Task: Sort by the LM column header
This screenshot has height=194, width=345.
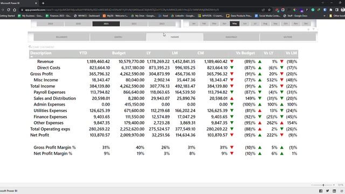Action: pos(175,53)
